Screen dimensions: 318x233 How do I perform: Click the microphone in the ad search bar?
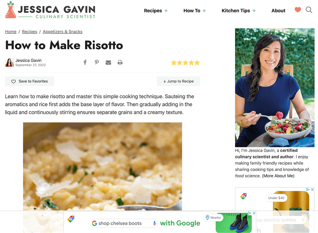[155, 223]
